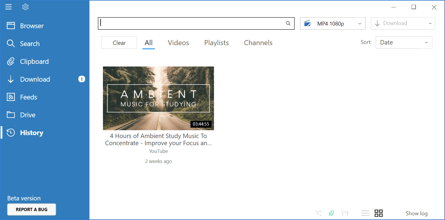The image size is (445, 220).
Task: Open the Ambient Music video thumbnail
Action: pos(158,98)
